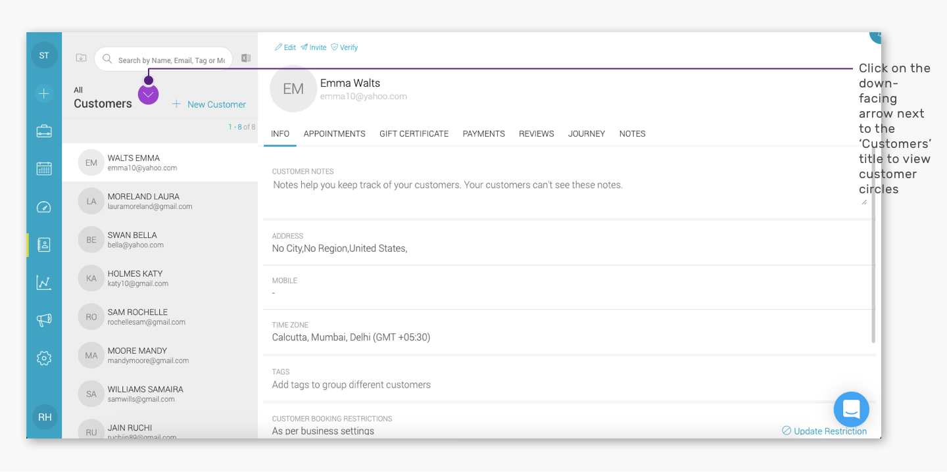This screenshot has height=472, width=947.
Task: Focus the customer search field
Action: tap(164, 59)
